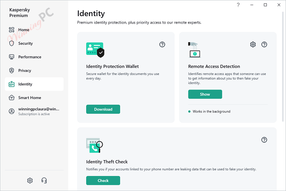The width and height of the screenshot is (286, 191).
Task: Click the account profile avatar icon
Action: point(11,111)
